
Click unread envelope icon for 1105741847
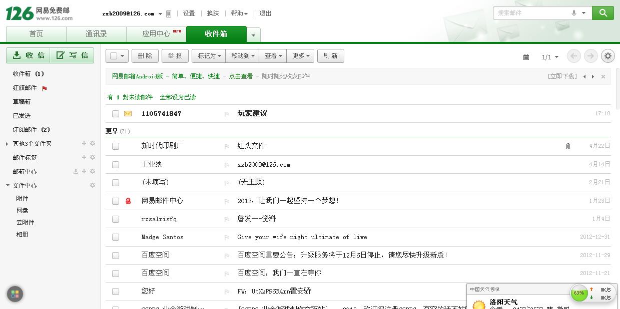pyautogui.click(x=128, y=113)
